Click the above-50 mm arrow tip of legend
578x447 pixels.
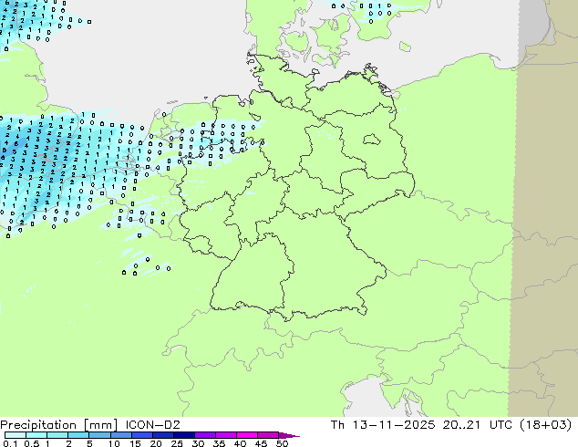coord(289,435)
